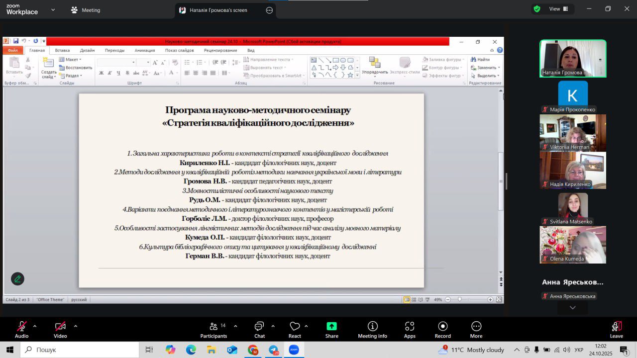The height and width of the screenshot is (358, 637).
Task: Leave the Zoom meeting
Action: [616, 329]
